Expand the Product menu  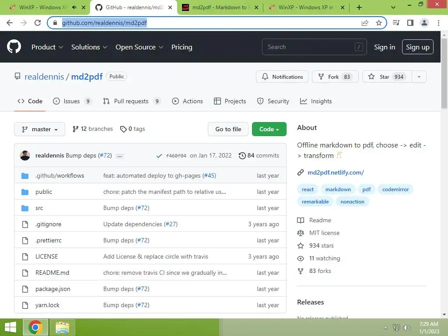tap(47, 47)
